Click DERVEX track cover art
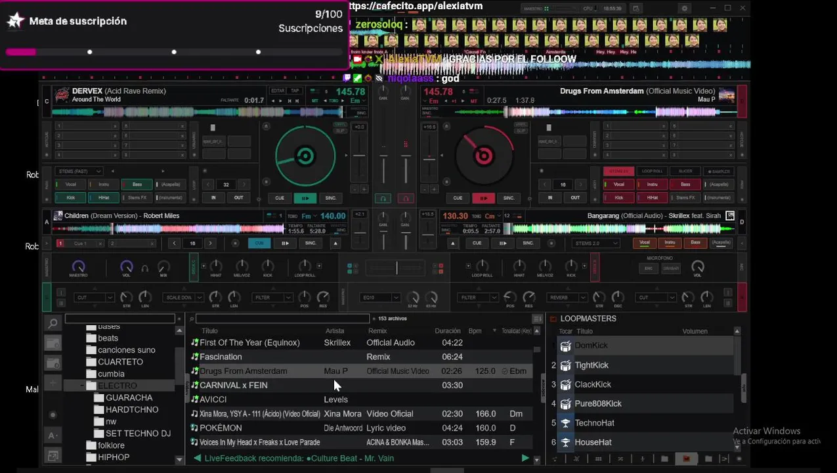 pos(62,95)
